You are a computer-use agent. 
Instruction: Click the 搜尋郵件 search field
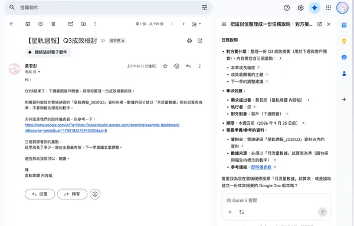[x=109, y=8]
